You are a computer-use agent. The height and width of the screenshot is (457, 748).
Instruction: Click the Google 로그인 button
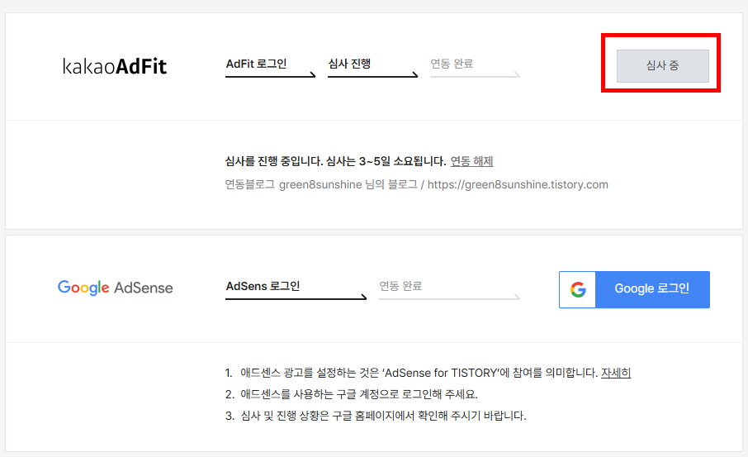634,289
